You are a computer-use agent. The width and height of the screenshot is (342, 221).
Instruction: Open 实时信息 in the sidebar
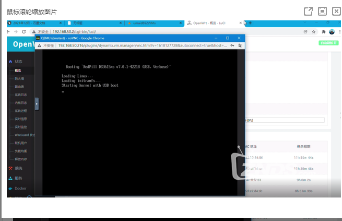pyautogui.click(x=21, y=119)
